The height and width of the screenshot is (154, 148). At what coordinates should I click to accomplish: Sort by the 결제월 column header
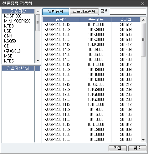coord(125,20)
